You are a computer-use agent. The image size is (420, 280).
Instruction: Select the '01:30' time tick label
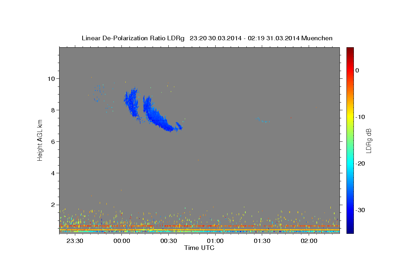tap(262, 241)
